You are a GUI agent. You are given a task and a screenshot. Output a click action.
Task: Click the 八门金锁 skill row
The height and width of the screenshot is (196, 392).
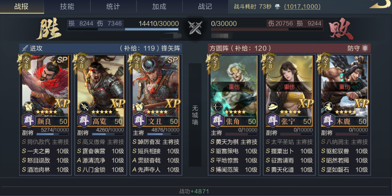(x=101, y=170)
